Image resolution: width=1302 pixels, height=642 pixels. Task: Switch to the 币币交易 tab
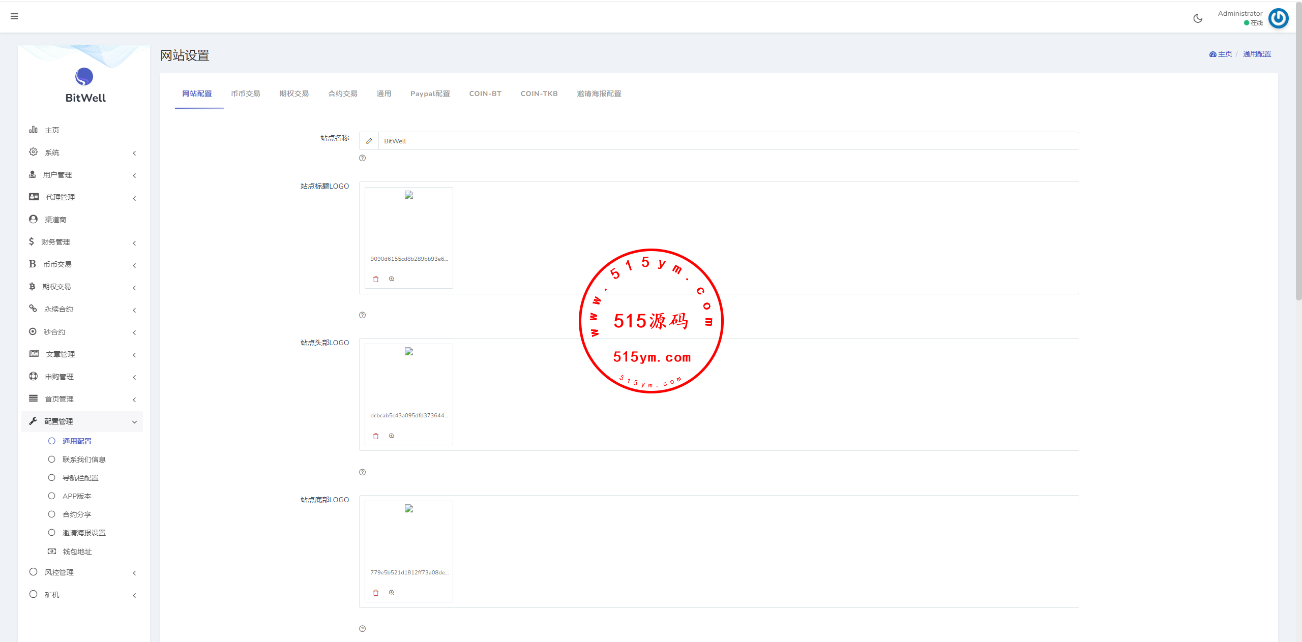coord(245,94)
